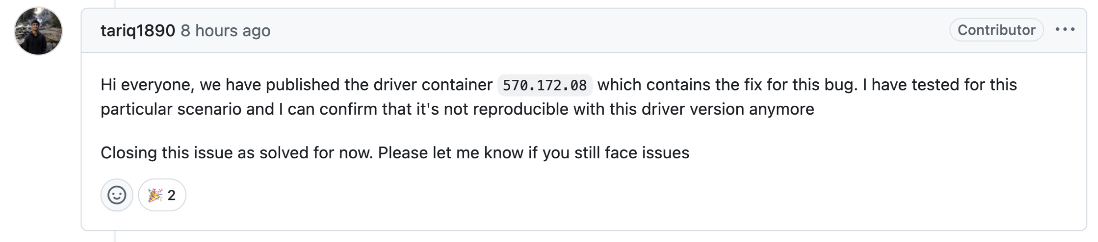
Task: Open the '8 hours ago' timestamp permalink
Action: click(226, 31)
